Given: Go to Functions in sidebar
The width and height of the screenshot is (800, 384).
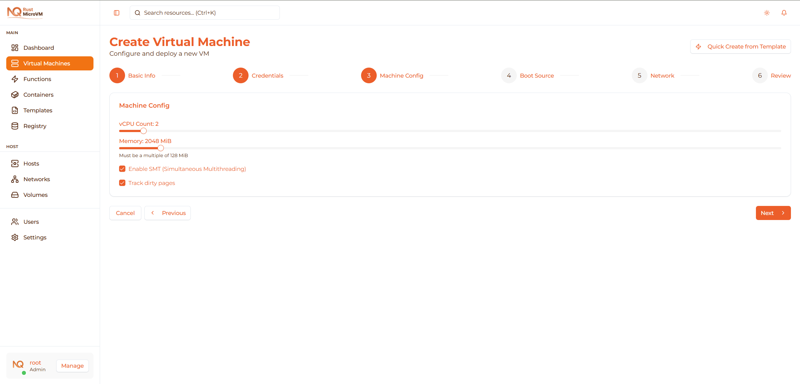Looking at the screenshot, I should (37, 79).
